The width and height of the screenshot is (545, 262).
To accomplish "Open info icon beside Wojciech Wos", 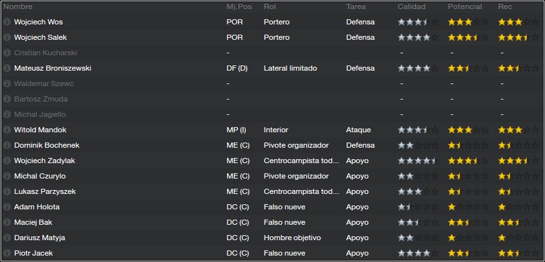I will (x=7, y=22).
